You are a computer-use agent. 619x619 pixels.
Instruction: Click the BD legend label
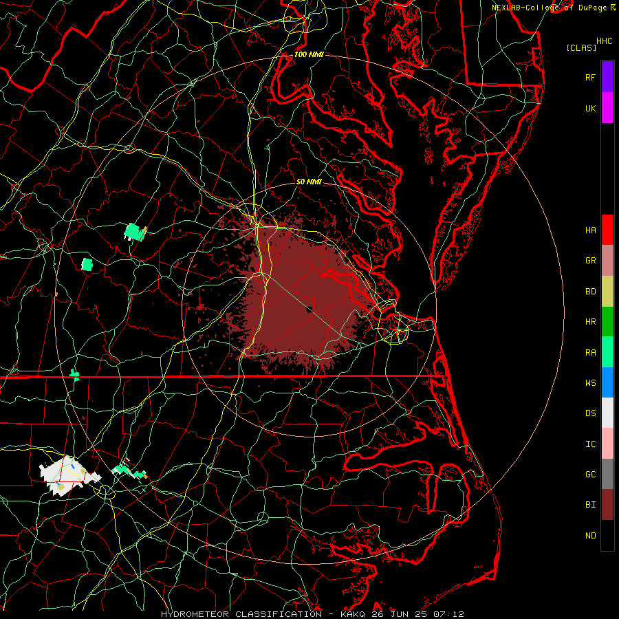pos(590,292)
